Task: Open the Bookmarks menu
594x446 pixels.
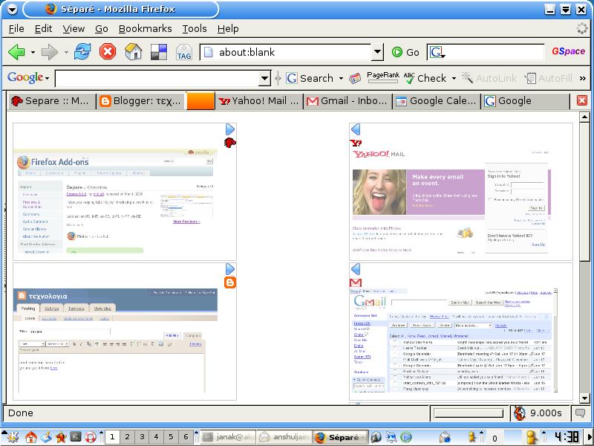Action: coord(145,29)
